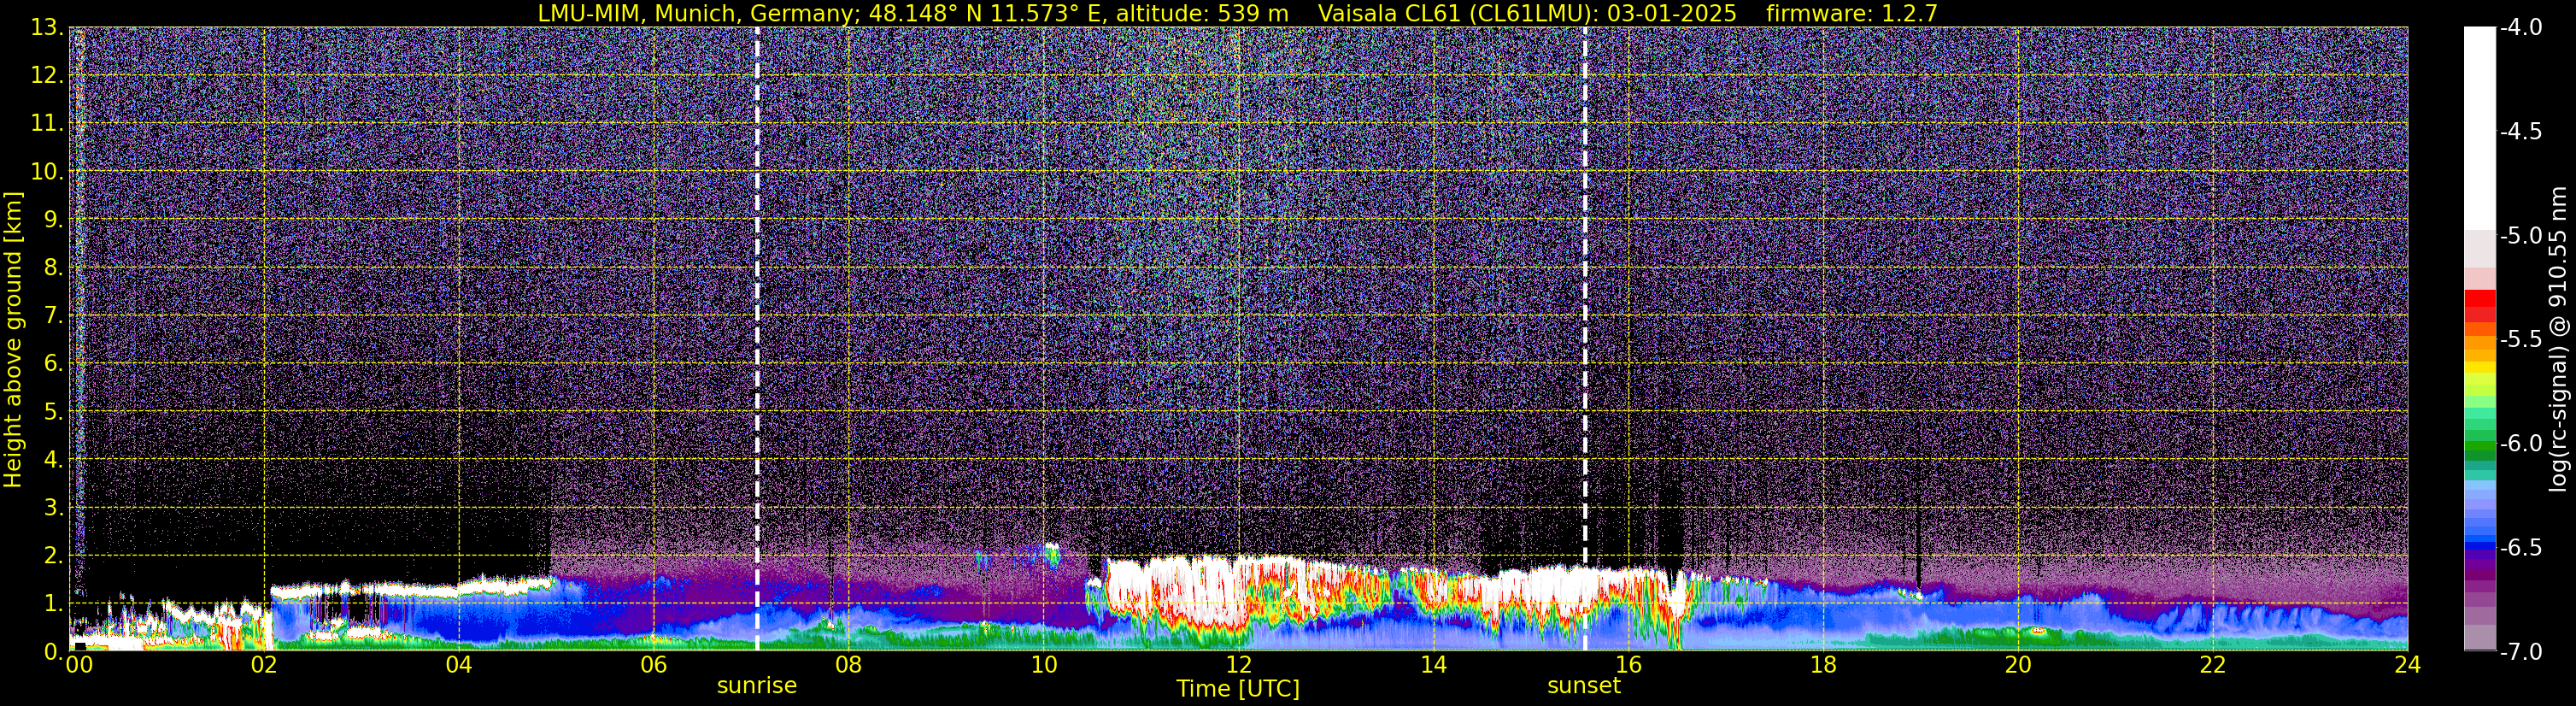Click the plot title starting 'LMU-MIM, Munich, Germany'
The height and width of the screenshot is (706, 2576).
click(913, 13)
